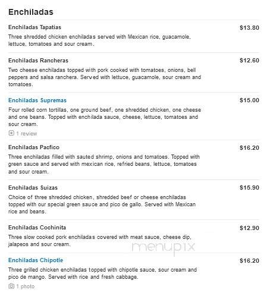Click the $15.90 price for Suizas

[249, 188]
